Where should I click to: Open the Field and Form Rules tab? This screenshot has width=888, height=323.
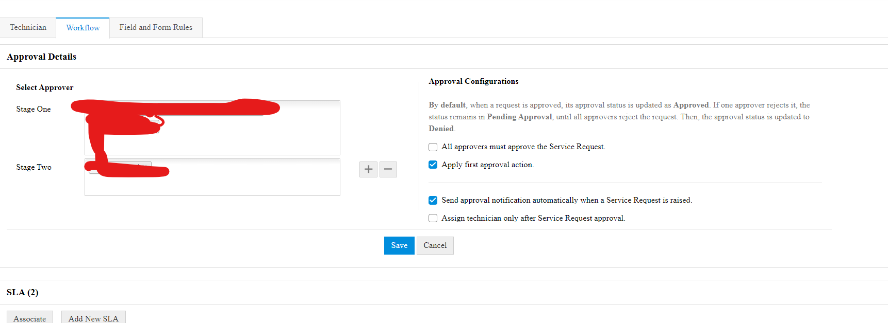click(156, 28)
